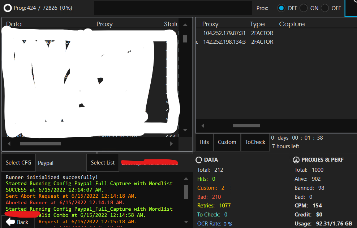Click the Proxy column header in results panel
The height and width of the screenshot is (228, 357).
pyautogui.click(x=210, y=24)
